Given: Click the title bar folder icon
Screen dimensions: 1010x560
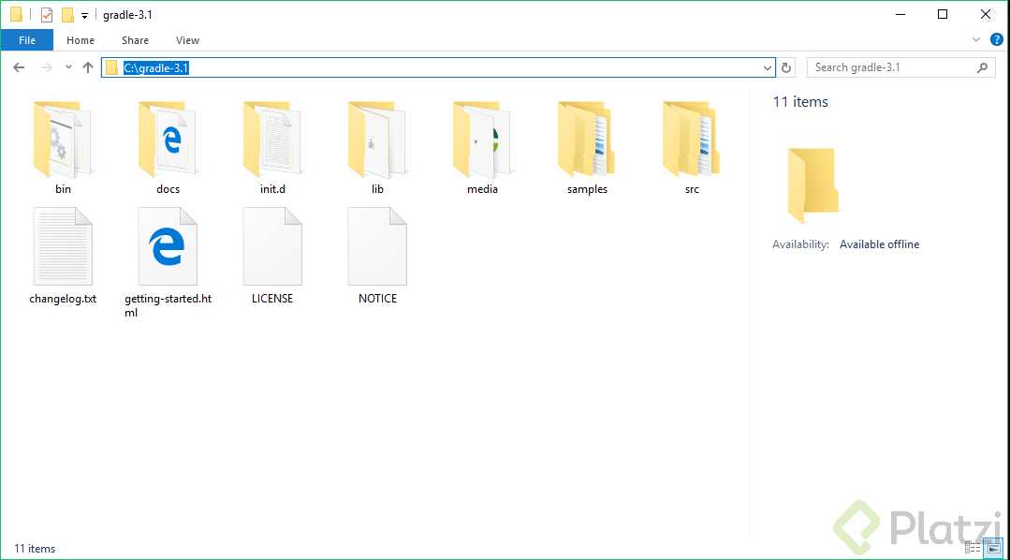Looking at the screenshot, I should (x=17, y=14).
